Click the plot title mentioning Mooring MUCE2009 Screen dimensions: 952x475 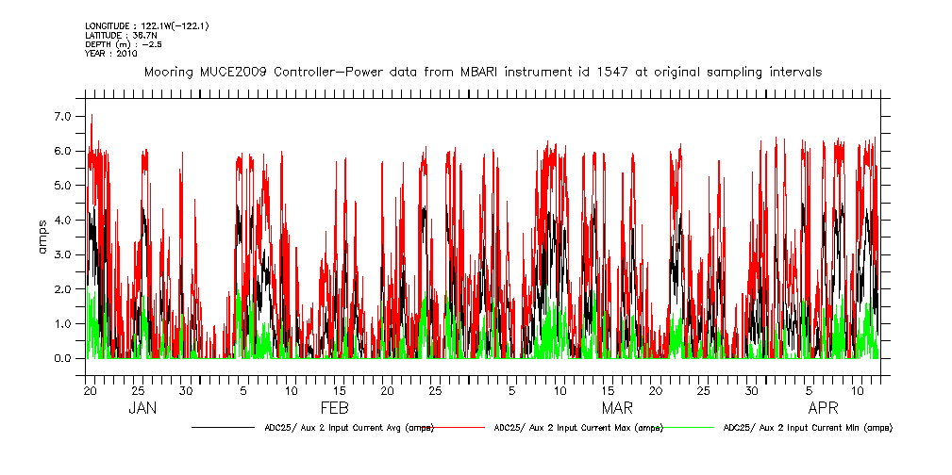(482, 72)
